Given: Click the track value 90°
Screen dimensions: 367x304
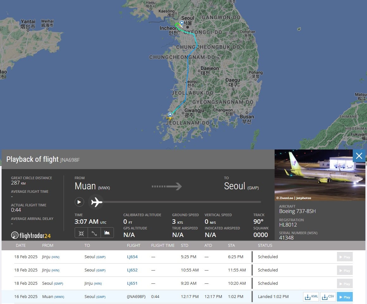Looking at the screenshot, I should tap(258, 222).
